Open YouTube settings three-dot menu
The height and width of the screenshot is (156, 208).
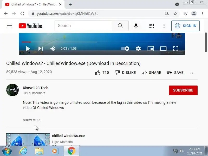(x=164, y=25)
